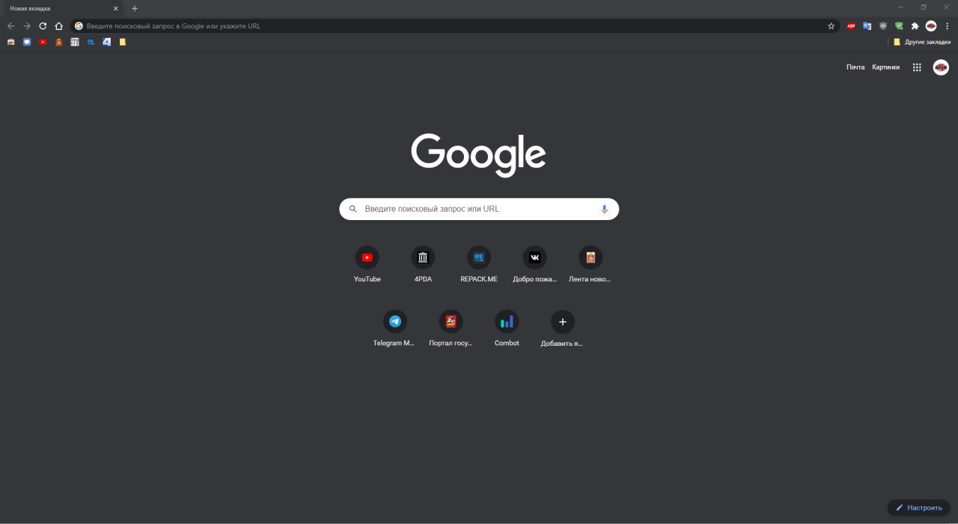Open the 4PDA shortcut tile

tap(423, 264)
